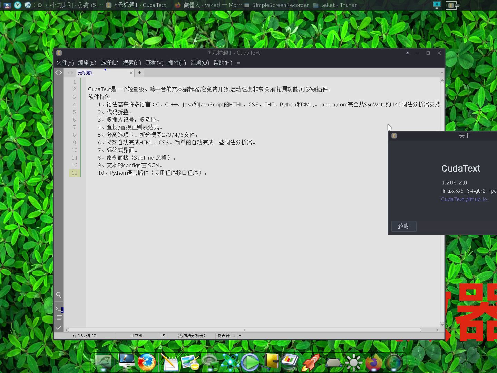Click the vertical scrollbar of the editor
The height and width of the screenshot is (373, 497).
pos(442,202)
